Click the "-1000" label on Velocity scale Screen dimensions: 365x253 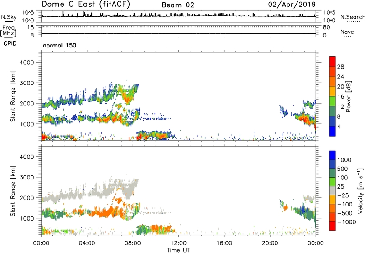click(346, 222)
